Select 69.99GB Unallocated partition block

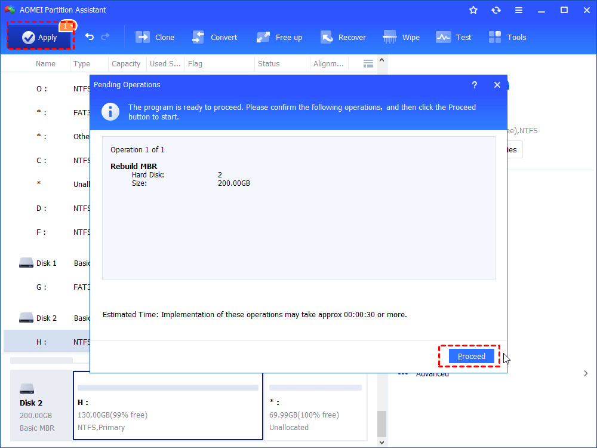click(x=315, y=406)
